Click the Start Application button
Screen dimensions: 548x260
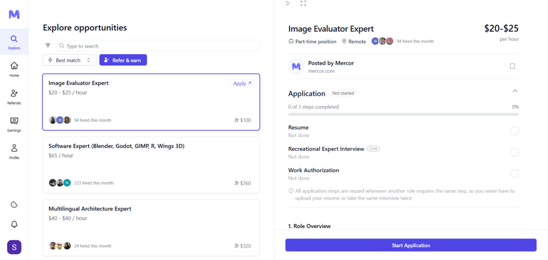coord(410,245)
